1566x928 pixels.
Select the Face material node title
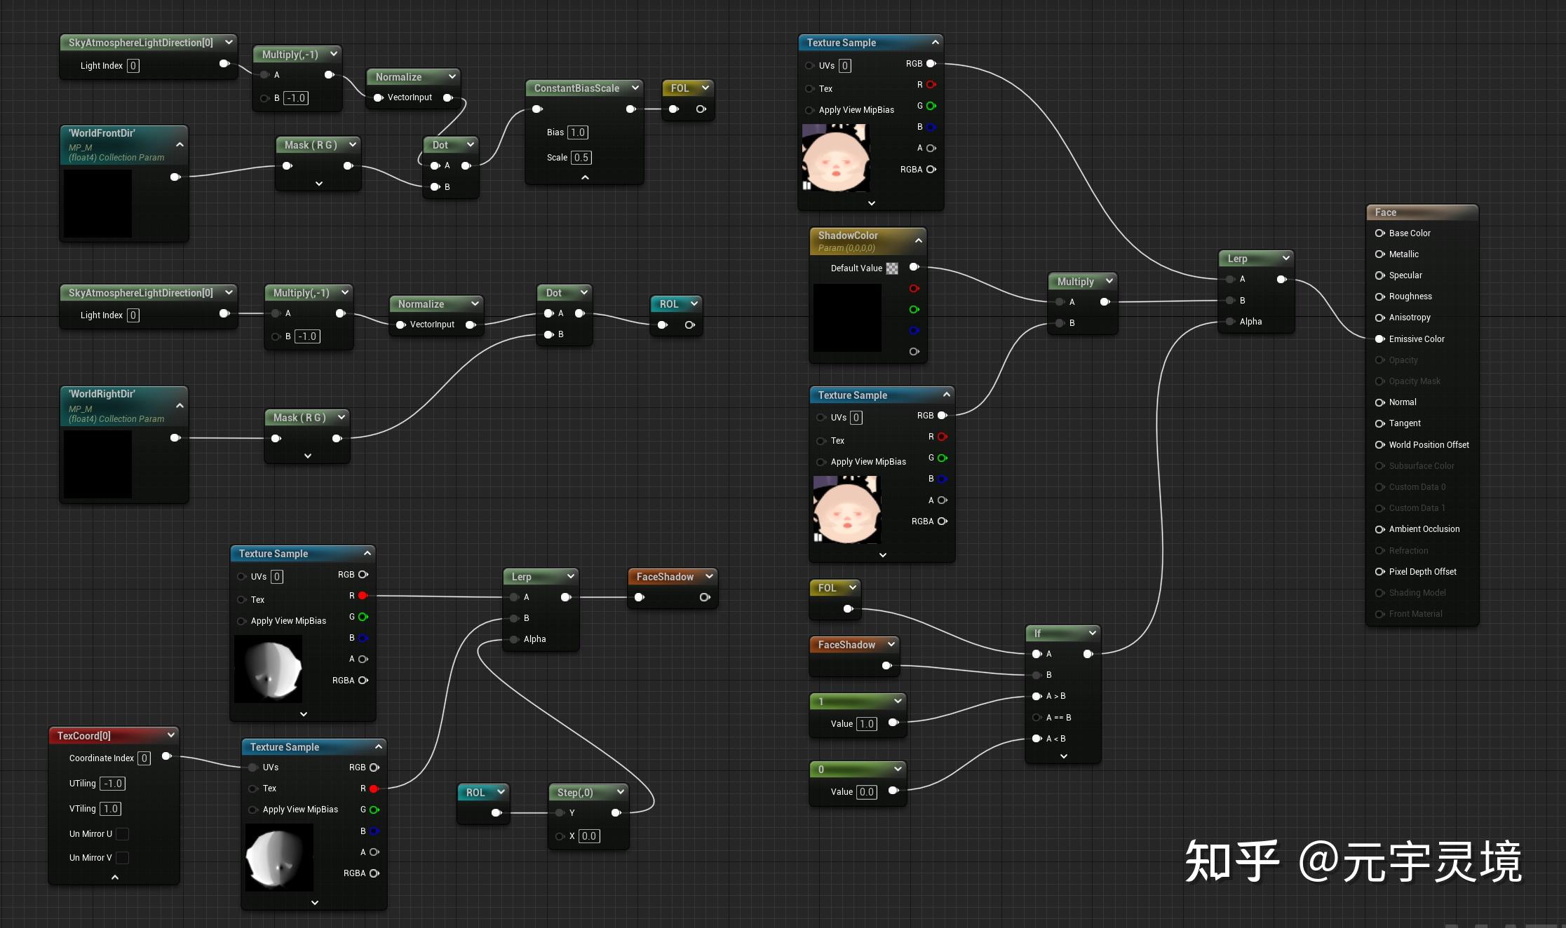coord(1386,212)
